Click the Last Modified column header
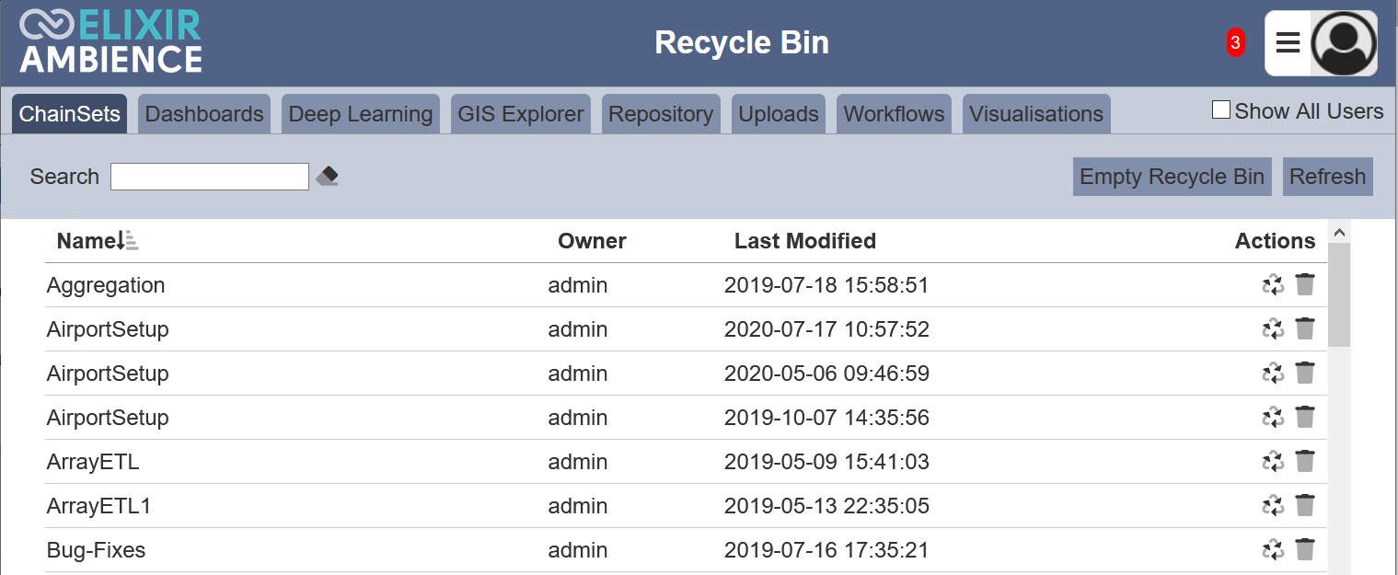Viewport: 1398px width, 575px height. point(805,241)
